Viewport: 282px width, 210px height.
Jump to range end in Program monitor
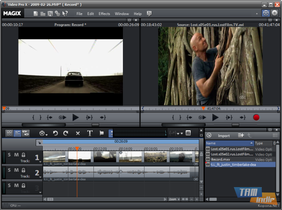click(103, 118)
